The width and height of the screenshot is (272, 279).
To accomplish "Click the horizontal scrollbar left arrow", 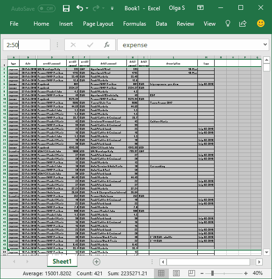I will [163, 262].
